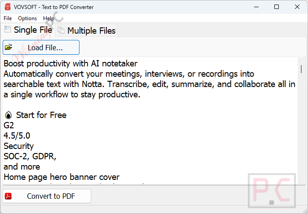The width and height of the screenshot is (308, 214).
Task: Click the line starting 'searchable text with Notta'
Action: click(150, 84)
